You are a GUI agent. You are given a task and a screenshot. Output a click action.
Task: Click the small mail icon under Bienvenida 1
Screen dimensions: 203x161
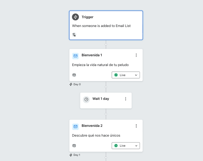(74, 75)
